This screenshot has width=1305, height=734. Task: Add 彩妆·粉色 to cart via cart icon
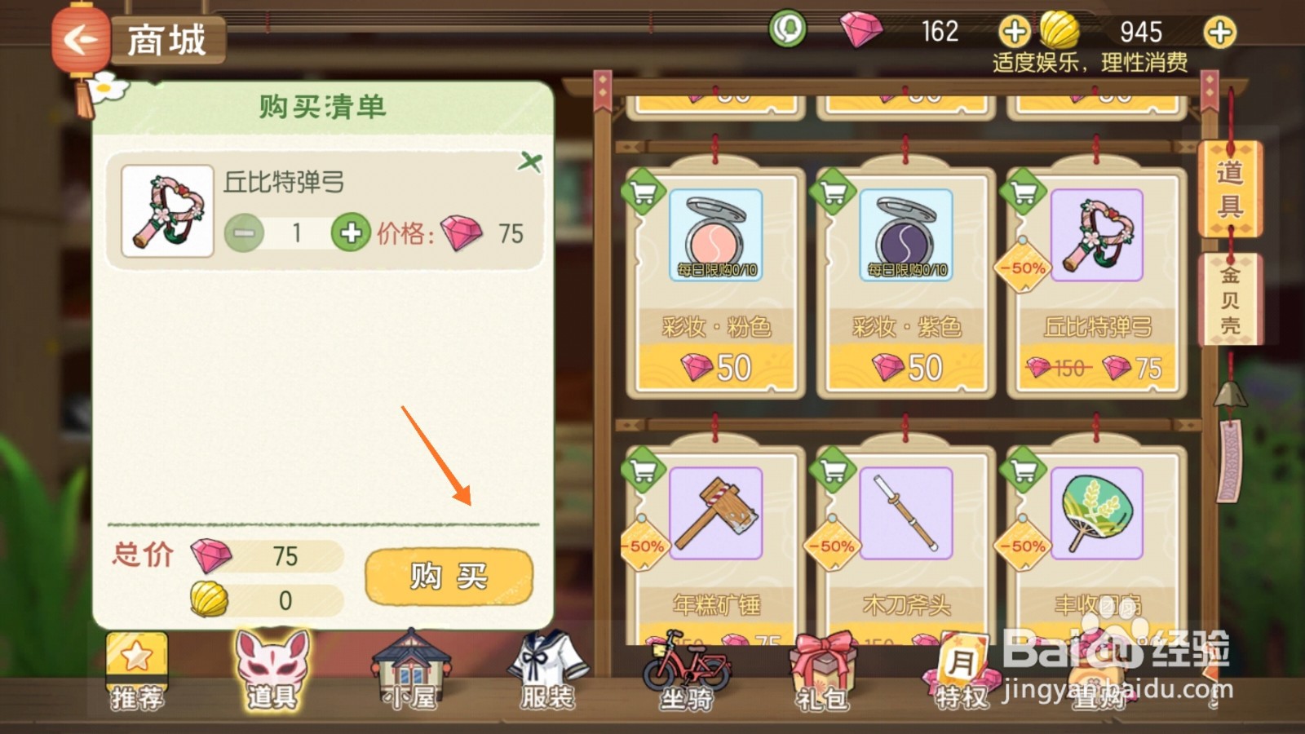(x=644, y=192)
